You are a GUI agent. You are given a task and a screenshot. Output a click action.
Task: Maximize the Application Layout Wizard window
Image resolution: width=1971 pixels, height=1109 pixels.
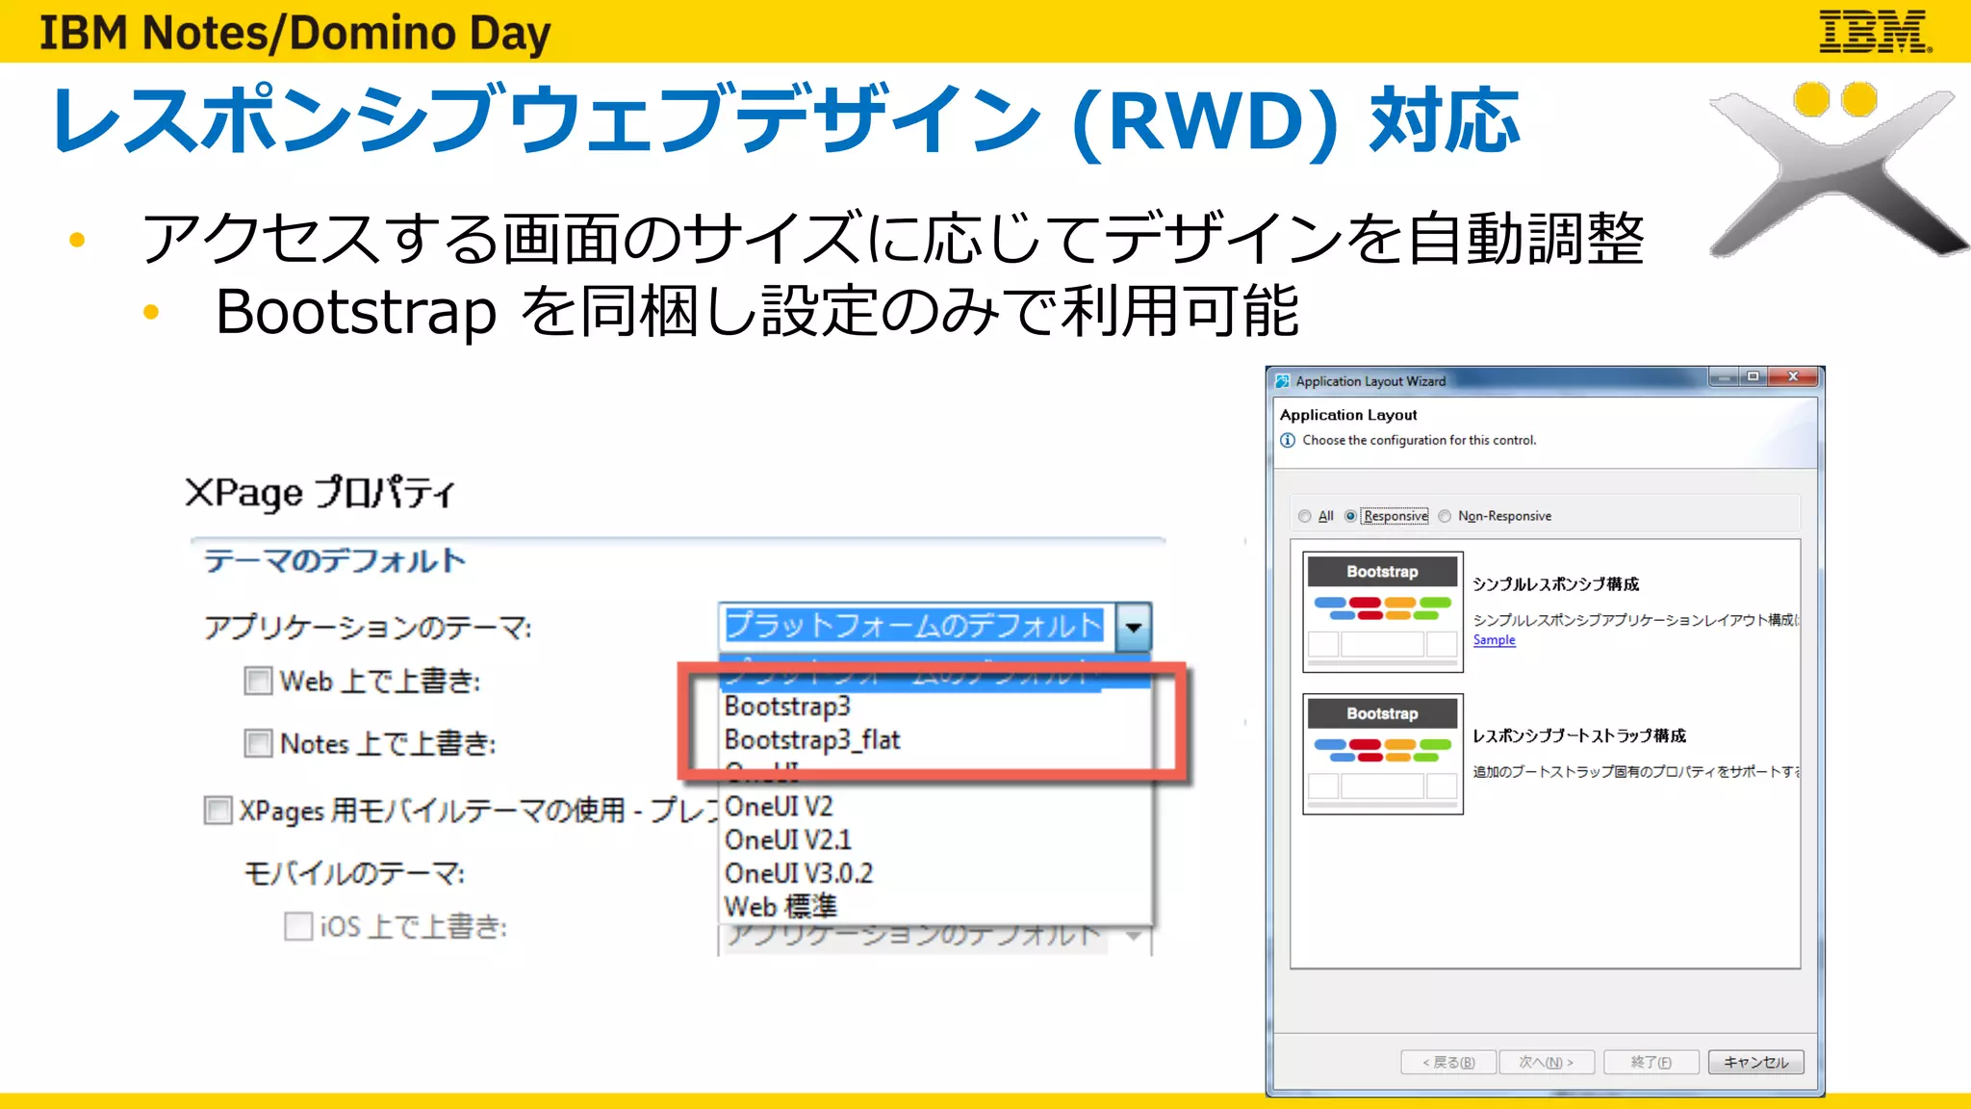tap(1753, 376)
